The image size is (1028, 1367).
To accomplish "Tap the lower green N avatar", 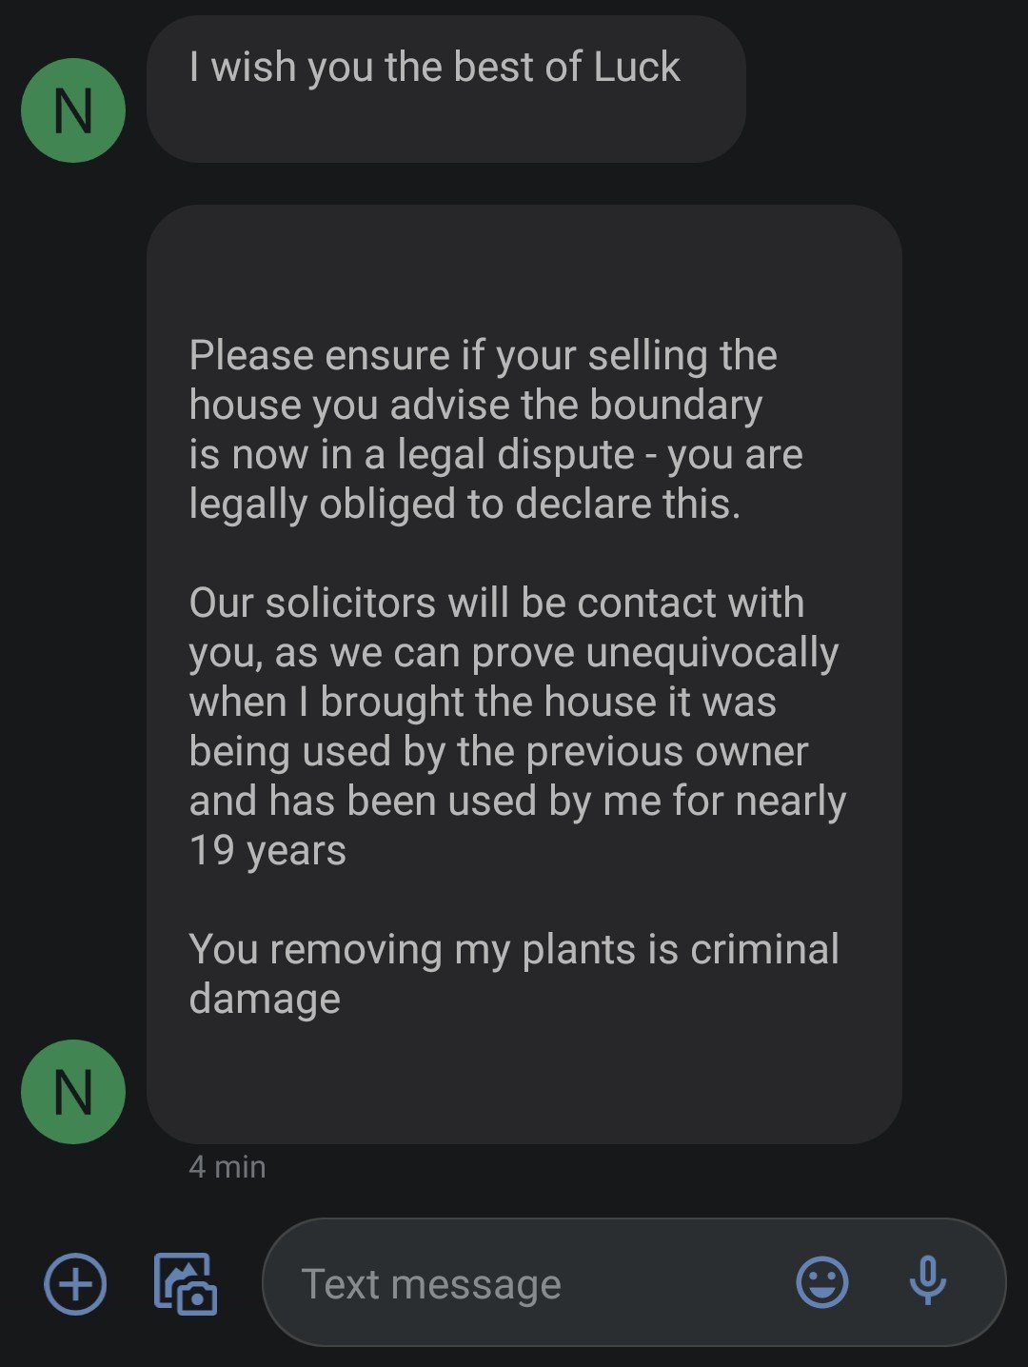I will (x=73, y=1091).
